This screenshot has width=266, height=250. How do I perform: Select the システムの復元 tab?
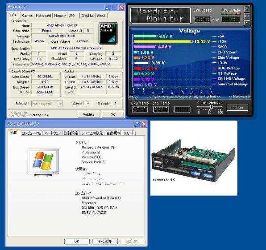(92, 133)
